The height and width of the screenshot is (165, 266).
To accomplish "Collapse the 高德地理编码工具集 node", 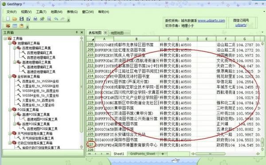I will (15, 62).
